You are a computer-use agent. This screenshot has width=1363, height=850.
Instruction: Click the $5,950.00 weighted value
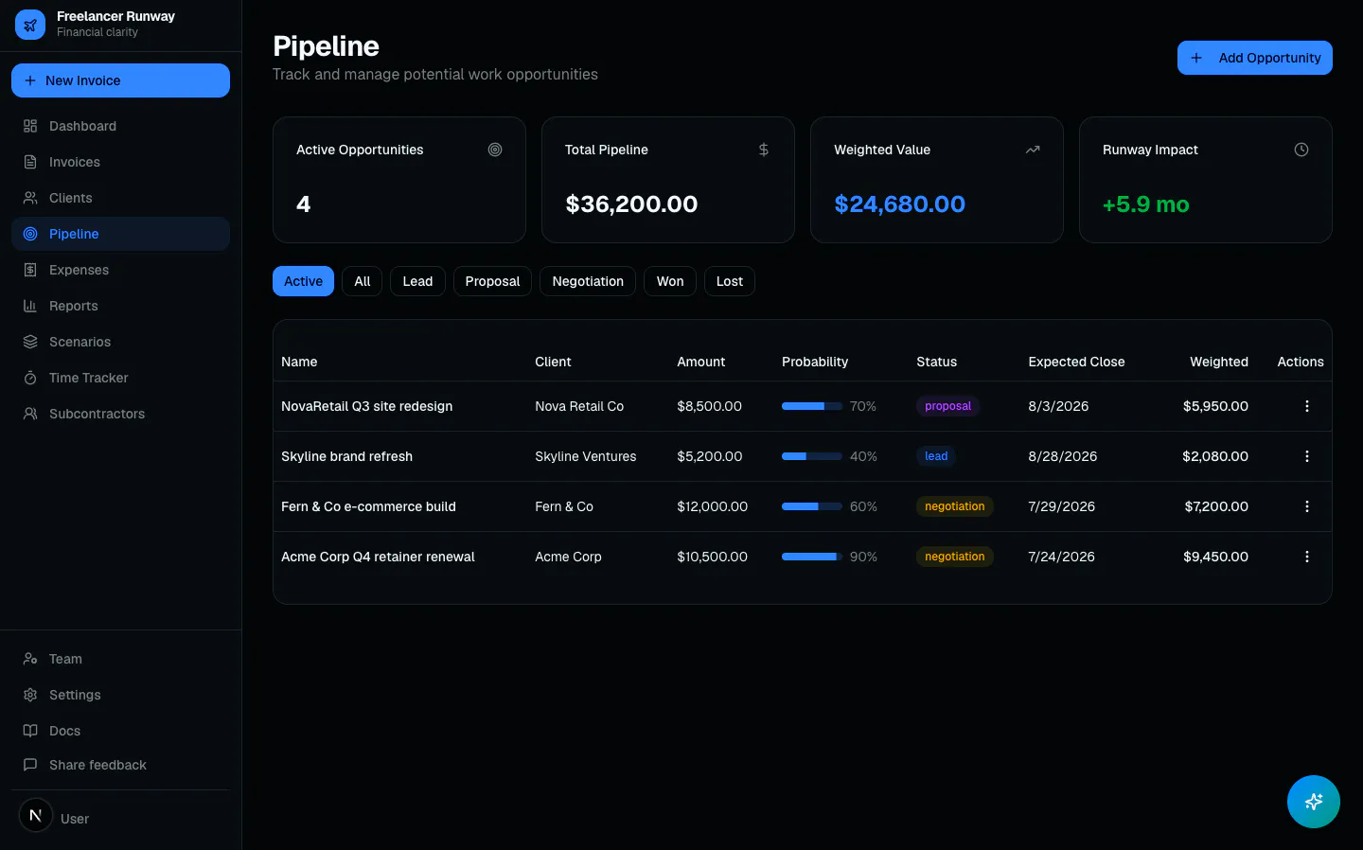(x=1215, y=406)
